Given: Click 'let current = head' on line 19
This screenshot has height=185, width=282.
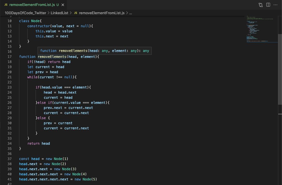Looking at the screenshot, I should pos(46,67).
